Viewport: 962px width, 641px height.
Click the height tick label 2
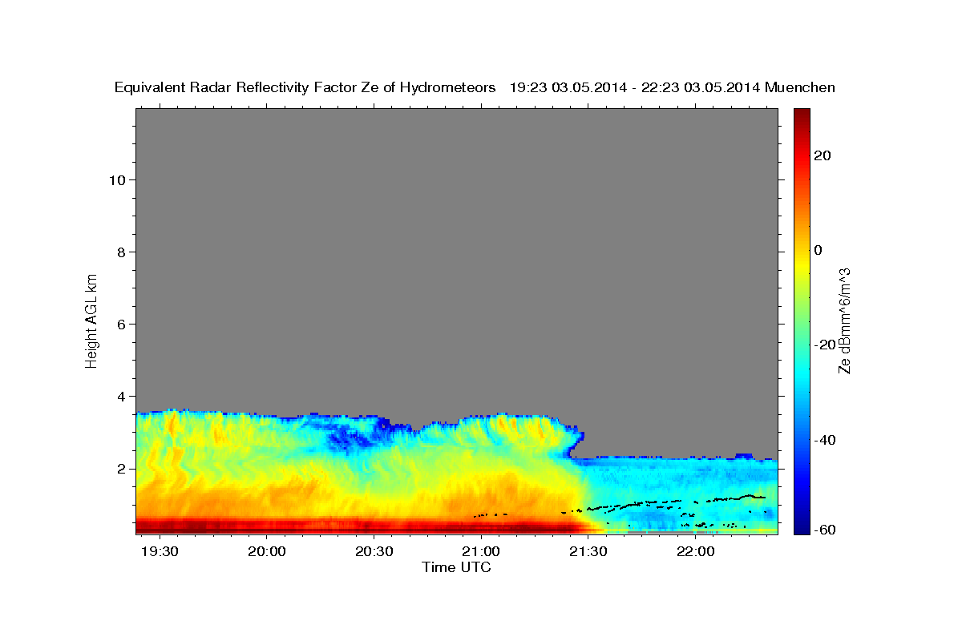[x=122, y=468]
